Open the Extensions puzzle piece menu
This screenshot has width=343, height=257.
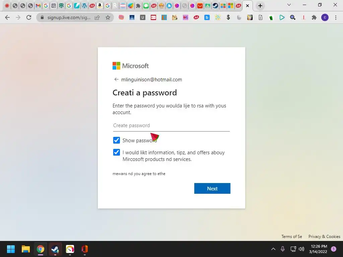[x=314, y=17]
